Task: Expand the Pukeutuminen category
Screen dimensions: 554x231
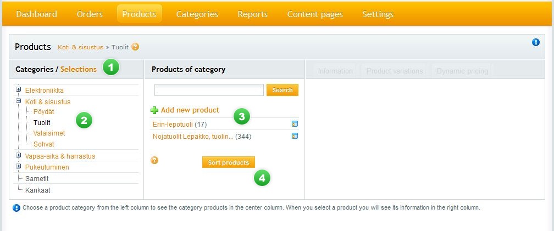Action: (19, 166)
